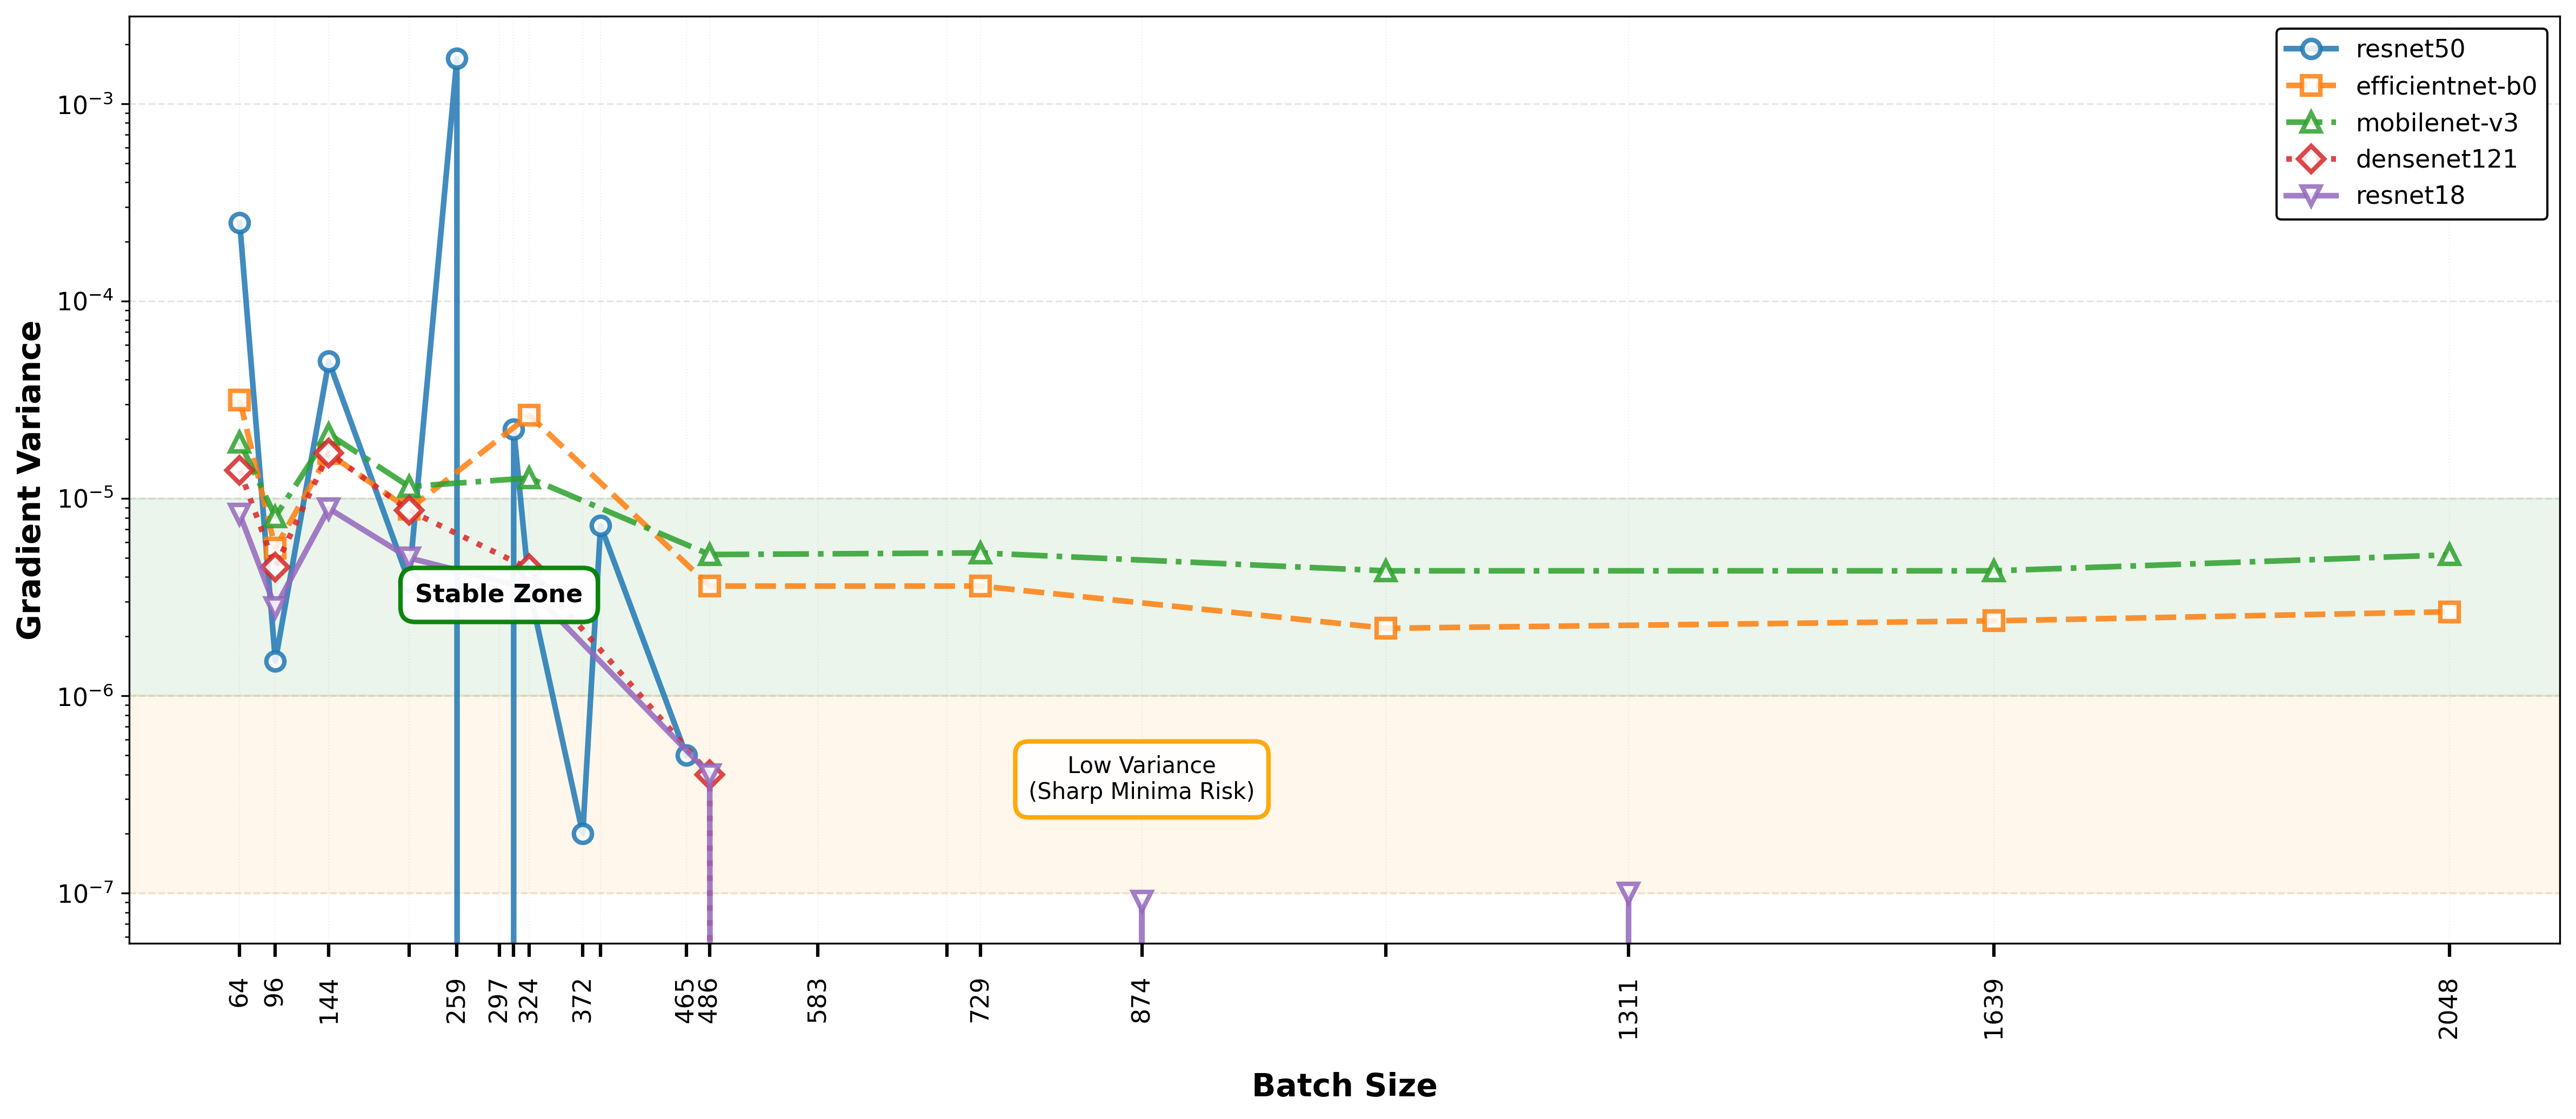Screen dimensions: 2576x1119
Task: Click the 1639 tick label on x-axis
Action: point(1993,1009)
